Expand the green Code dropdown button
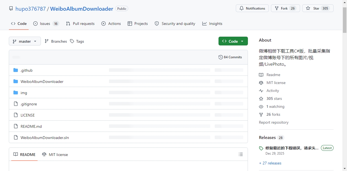This screenshot has width=347, height=171. pos(233,41)
